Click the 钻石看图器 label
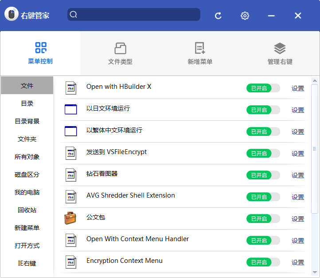 (x=102, y=174)
